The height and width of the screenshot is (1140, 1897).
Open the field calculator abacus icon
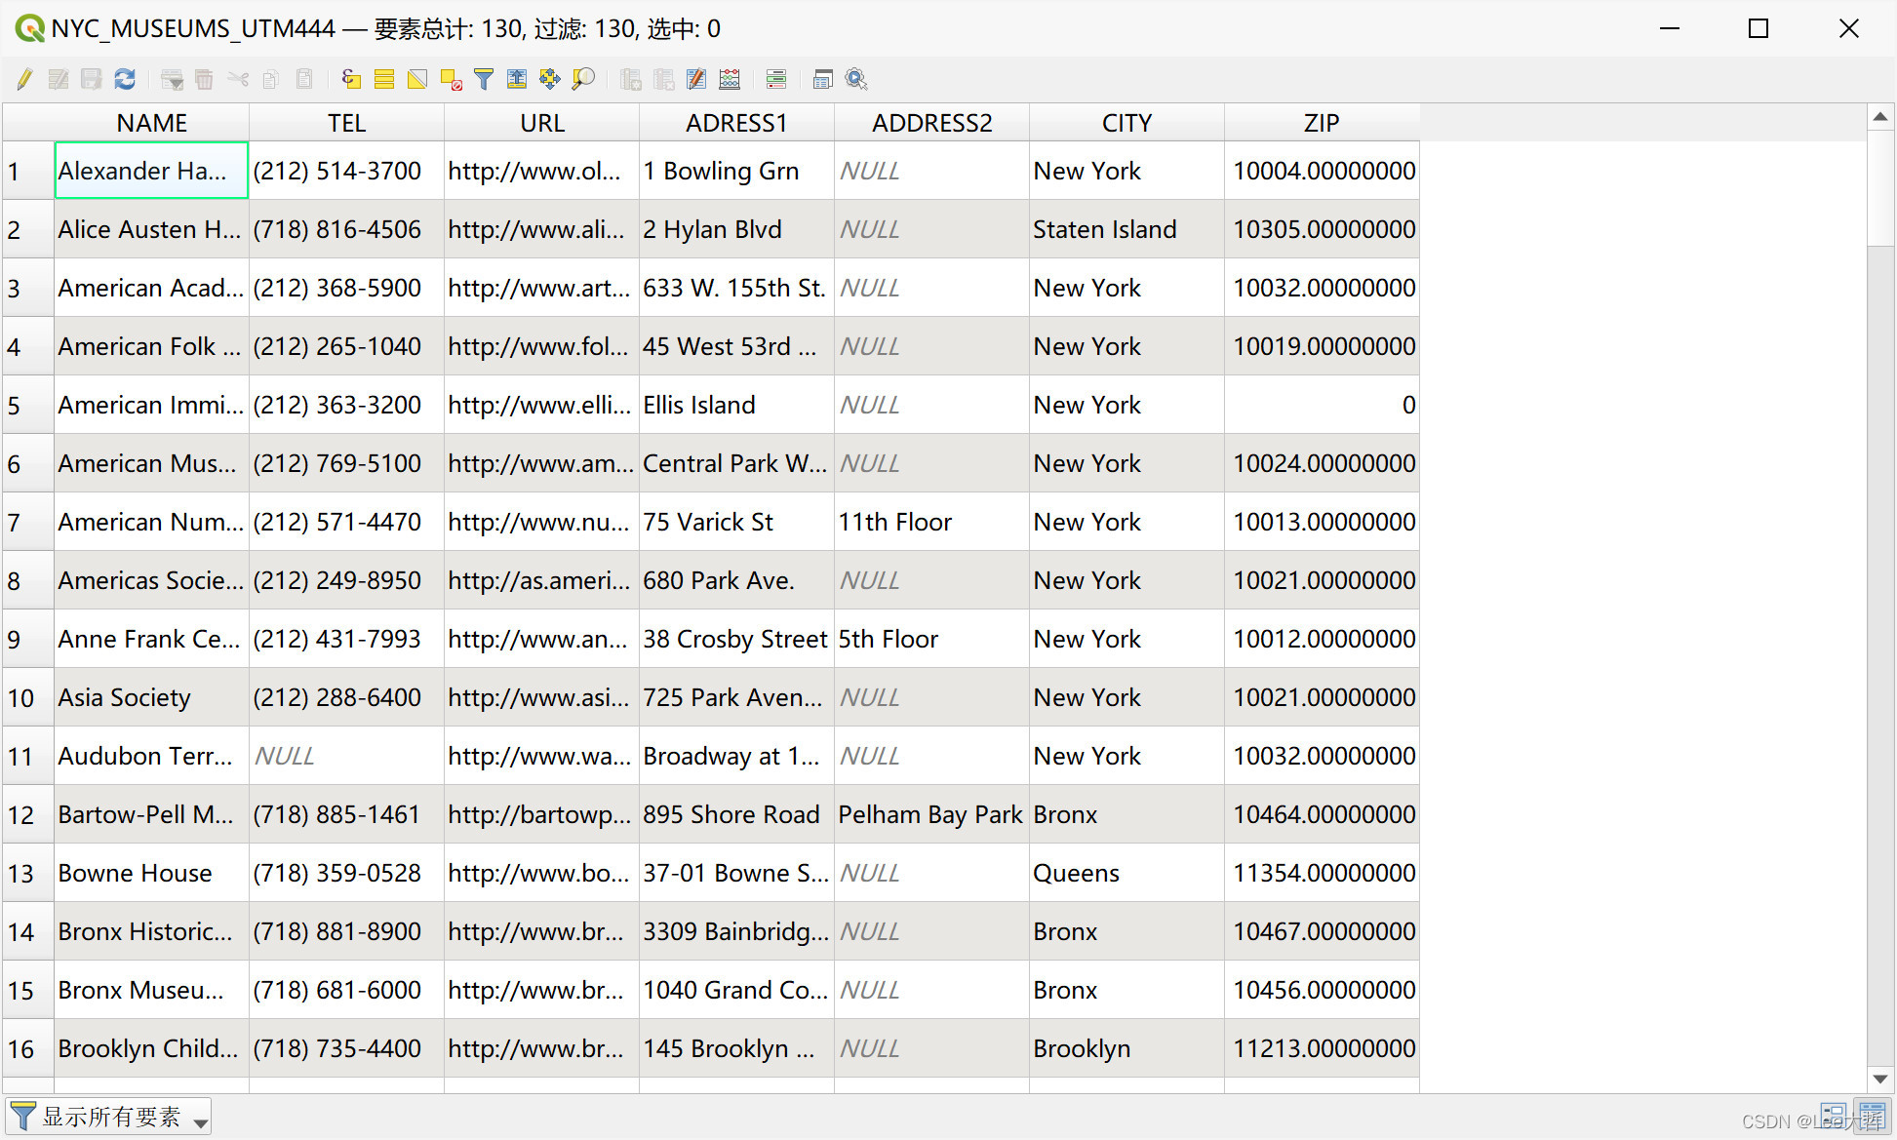[x=730, y=79]
